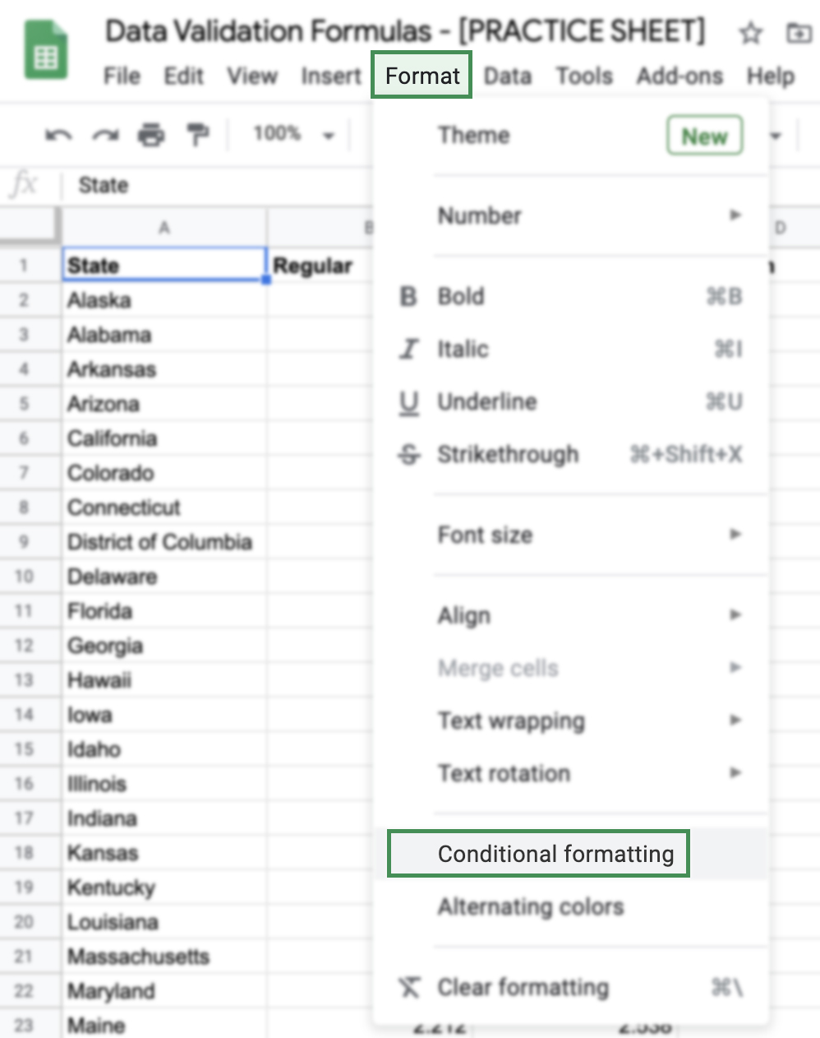
Task: Apply Italic formatting
Action: click(463, 349)
